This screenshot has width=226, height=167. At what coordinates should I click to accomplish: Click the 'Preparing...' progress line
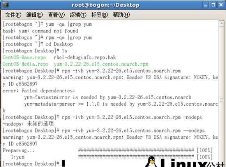pos(108,150)
